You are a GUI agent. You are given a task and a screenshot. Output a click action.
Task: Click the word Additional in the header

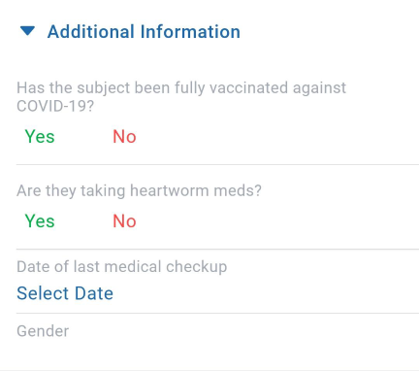coord(91,32)
